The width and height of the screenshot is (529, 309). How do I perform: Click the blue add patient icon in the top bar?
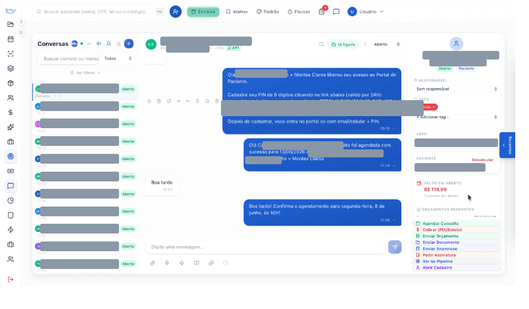click(175, 11)
